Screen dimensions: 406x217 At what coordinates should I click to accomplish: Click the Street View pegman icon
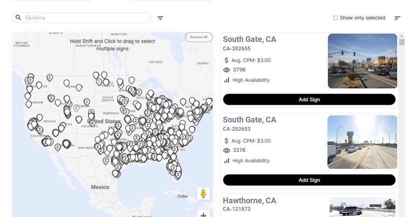203,194
